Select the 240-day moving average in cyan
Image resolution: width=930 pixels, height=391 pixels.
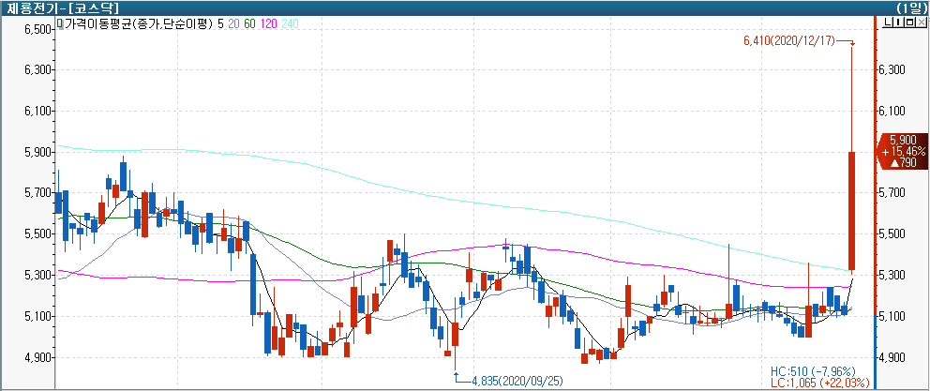[290, 23]
